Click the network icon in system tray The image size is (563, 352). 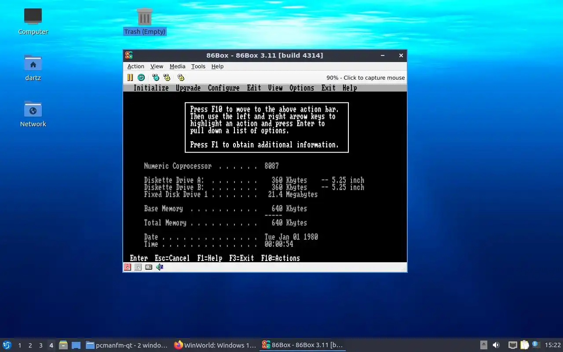(x=512, y=345)
